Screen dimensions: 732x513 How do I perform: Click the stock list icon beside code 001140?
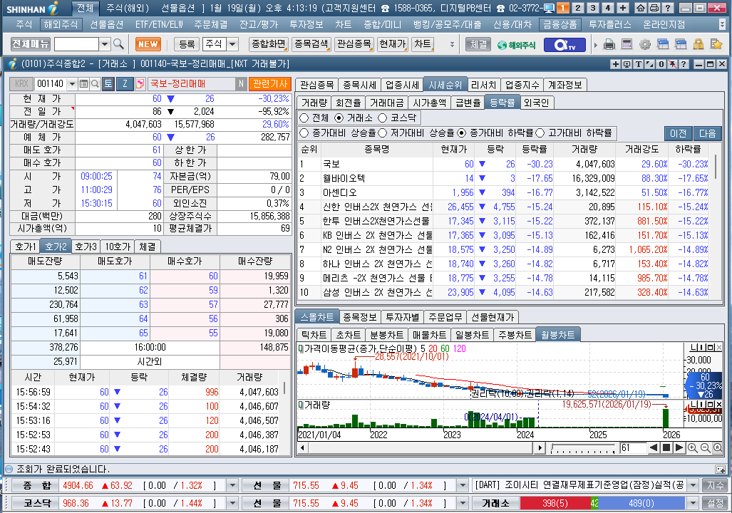click(x=83, y=84)
